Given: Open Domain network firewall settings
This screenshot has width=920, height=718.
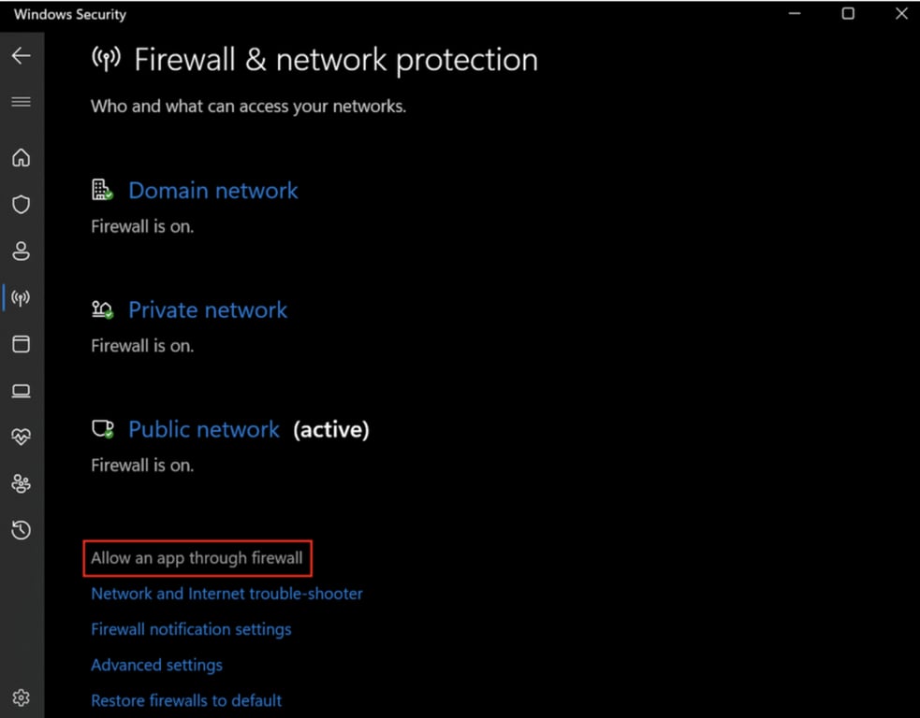Looking at the screenshot, I should coord(212,190).
